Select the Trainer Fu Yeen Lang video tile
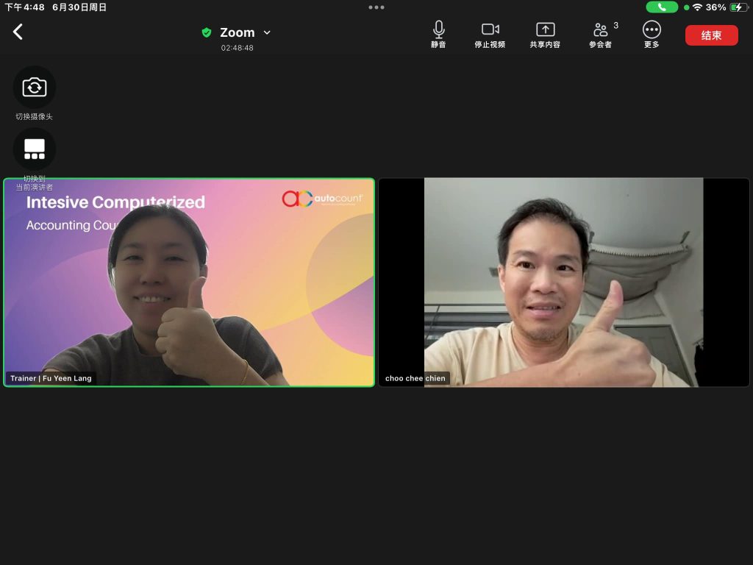753x565 pixels. pos(189,282)
